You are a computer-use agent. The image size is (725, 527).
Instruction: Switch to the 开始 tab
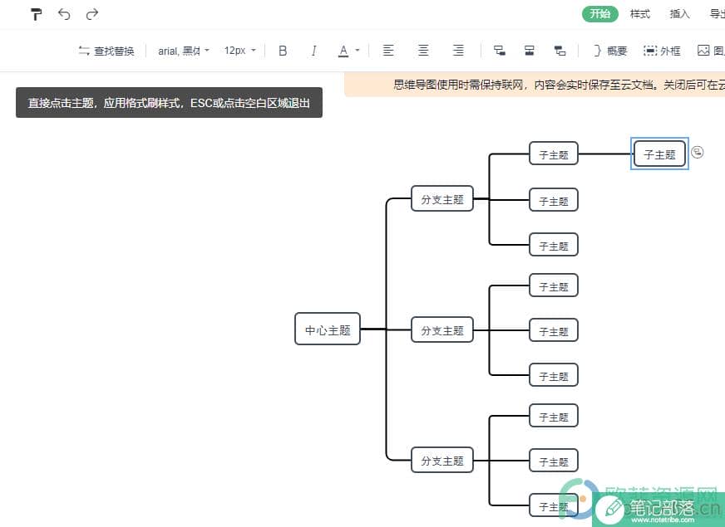click(599, 14)
